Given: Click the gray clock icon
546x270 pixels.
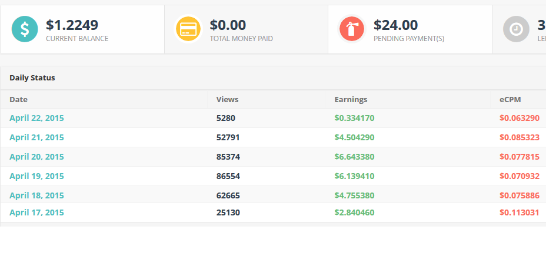Looking at the screenshot, I should [x=516, y=29].
